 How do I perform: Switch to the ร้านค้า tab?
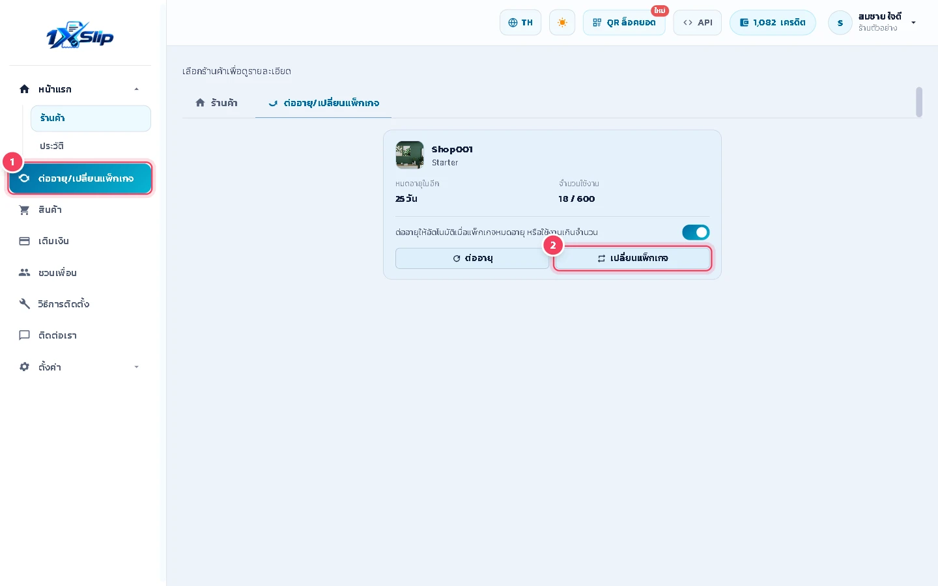point(217,103)
